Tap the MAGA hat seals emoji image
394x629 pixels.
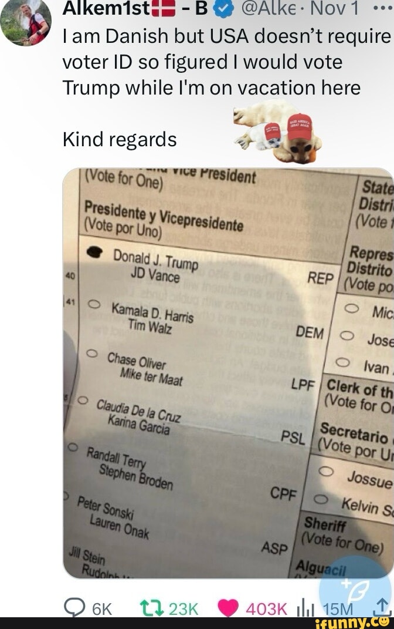[x=277, y=134]
